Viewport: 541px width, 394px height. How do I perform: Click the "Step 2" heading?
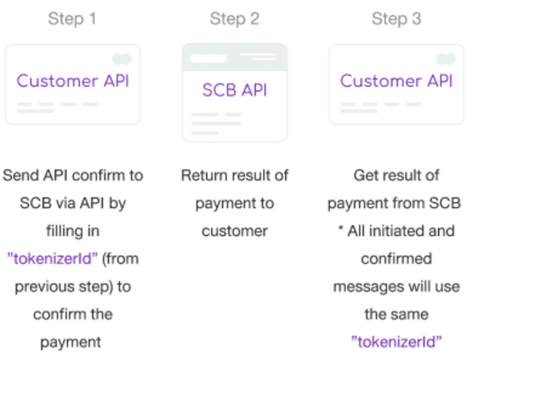click(x=234, y=19)
